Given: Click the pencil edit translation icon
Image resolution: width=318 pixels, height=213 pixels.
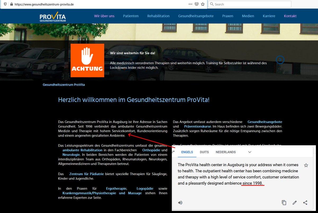Looking at the screenshot, I should (x=294, y=203).
